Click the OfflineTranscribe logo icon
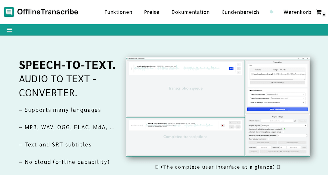 pos(9,12)
